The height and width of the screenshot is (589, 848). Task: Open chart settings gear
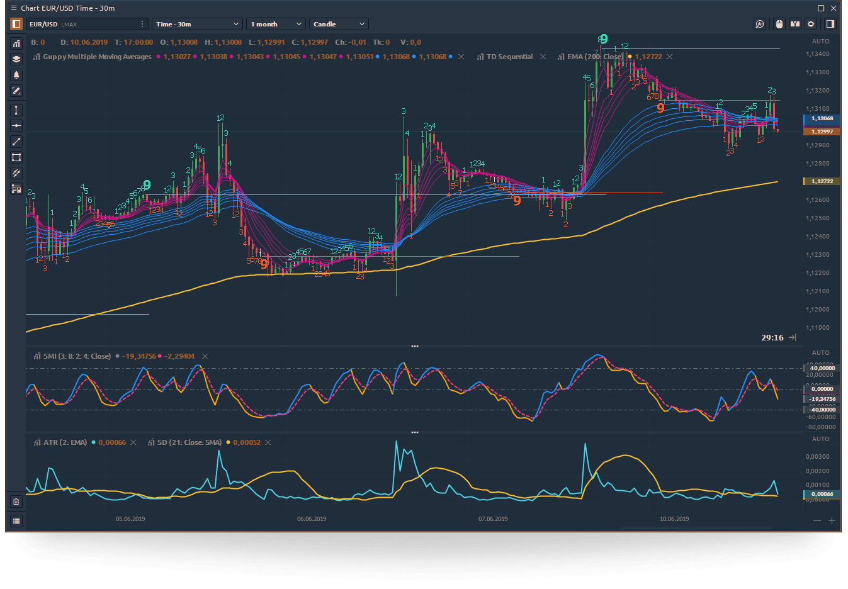[811, 24]
